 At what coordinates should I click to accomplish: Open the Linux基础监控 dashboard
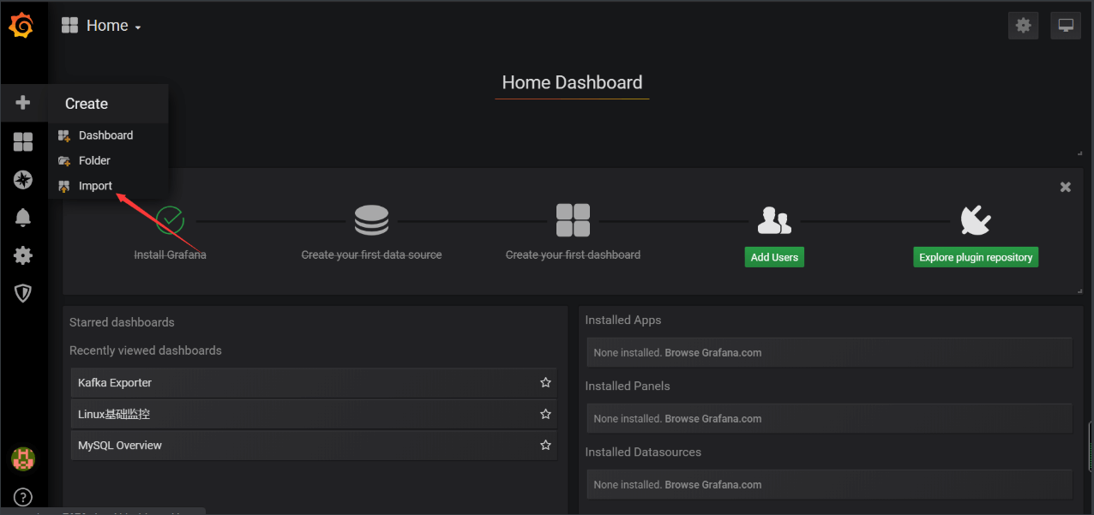pyautogui.click(x=314, y=414)
